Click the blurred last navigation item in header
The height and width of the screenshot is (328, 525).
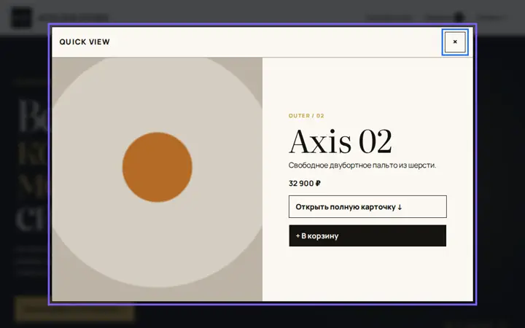tap(491, 17)
